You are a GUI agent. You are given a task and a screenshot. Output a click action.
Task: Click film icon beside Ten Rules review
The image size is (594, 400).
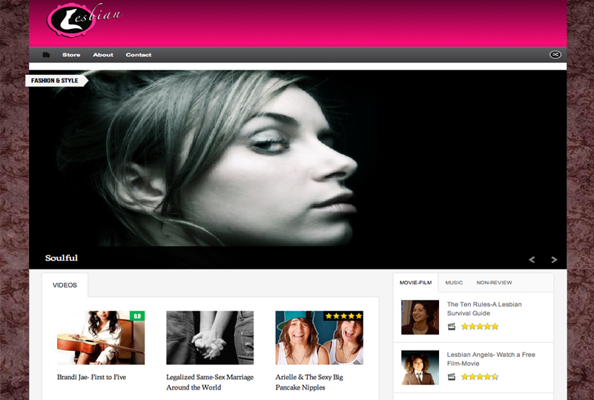pyautogui.click(x=452, y=327)
